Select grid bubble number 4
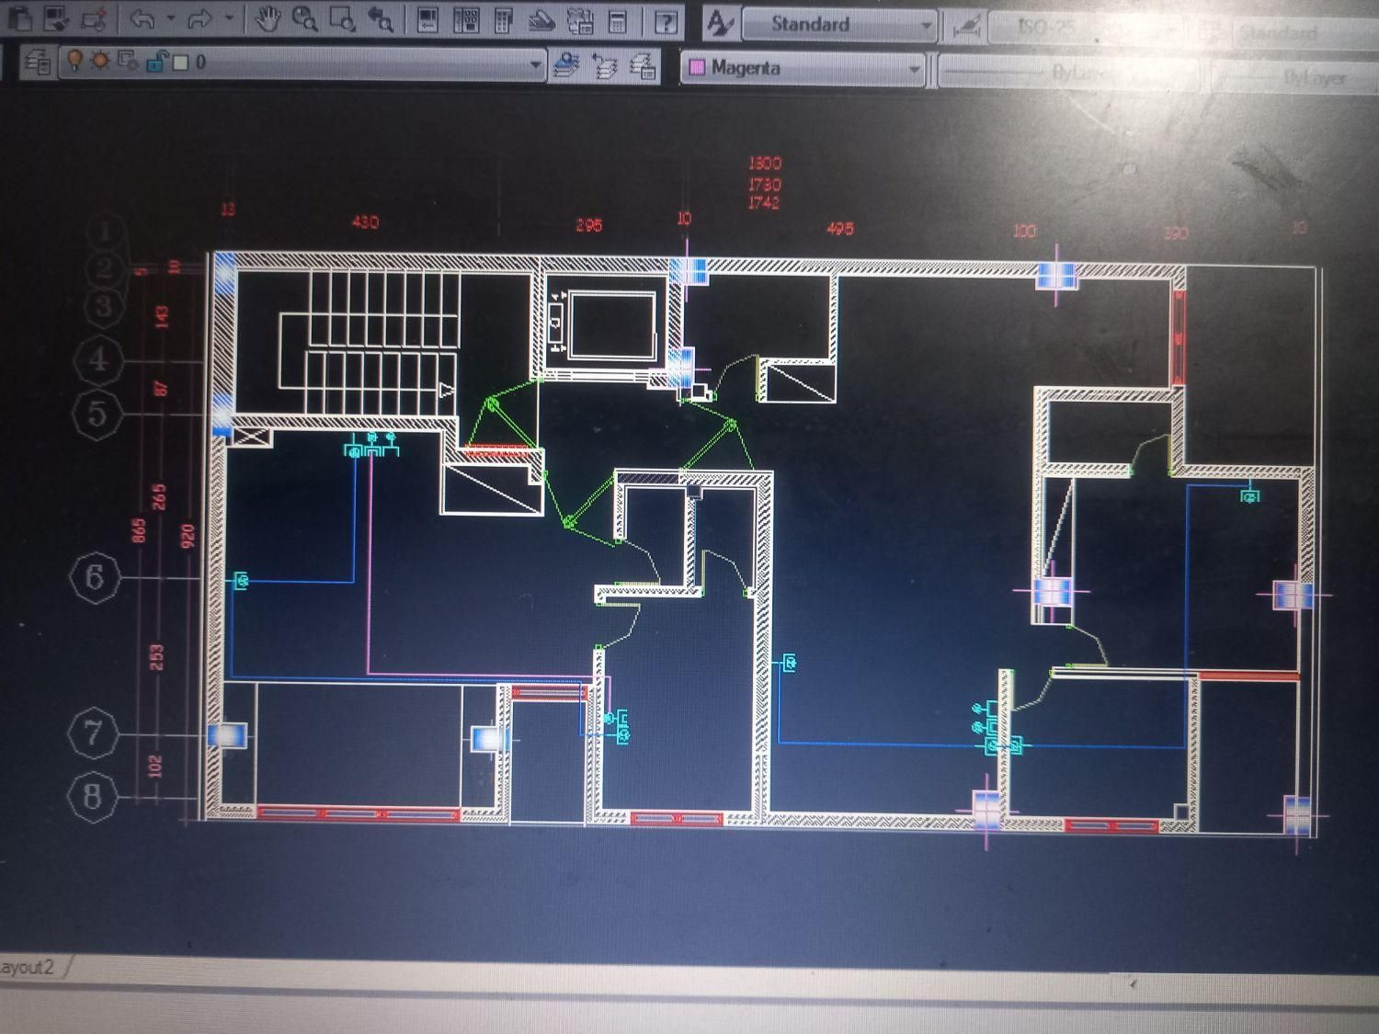Viewport: 1379px width, 1034px height. click(x=98, y=360)
